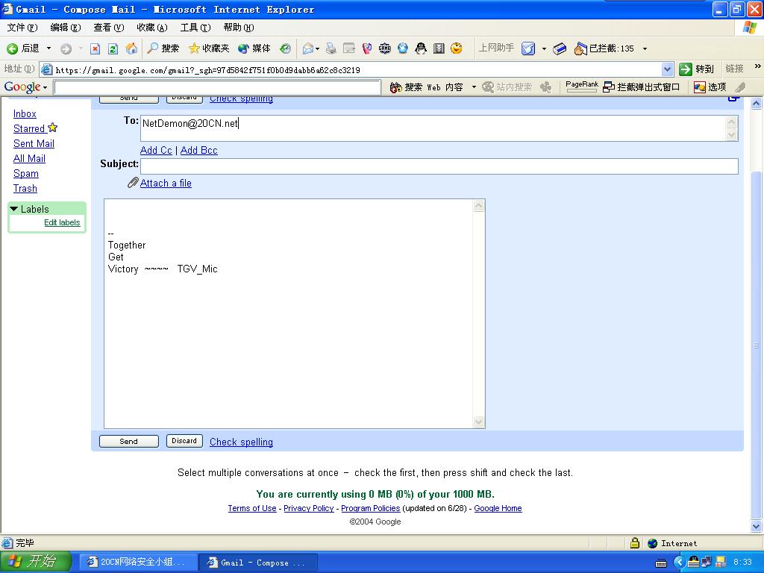
Task: Click the smiley face toolbar icon
Action: 457,48
